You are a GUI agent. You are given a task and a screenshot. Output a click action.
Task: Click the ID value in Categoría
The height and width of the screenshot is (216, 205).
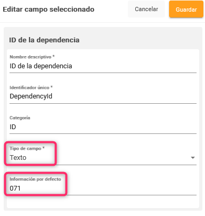pos(13,127)
